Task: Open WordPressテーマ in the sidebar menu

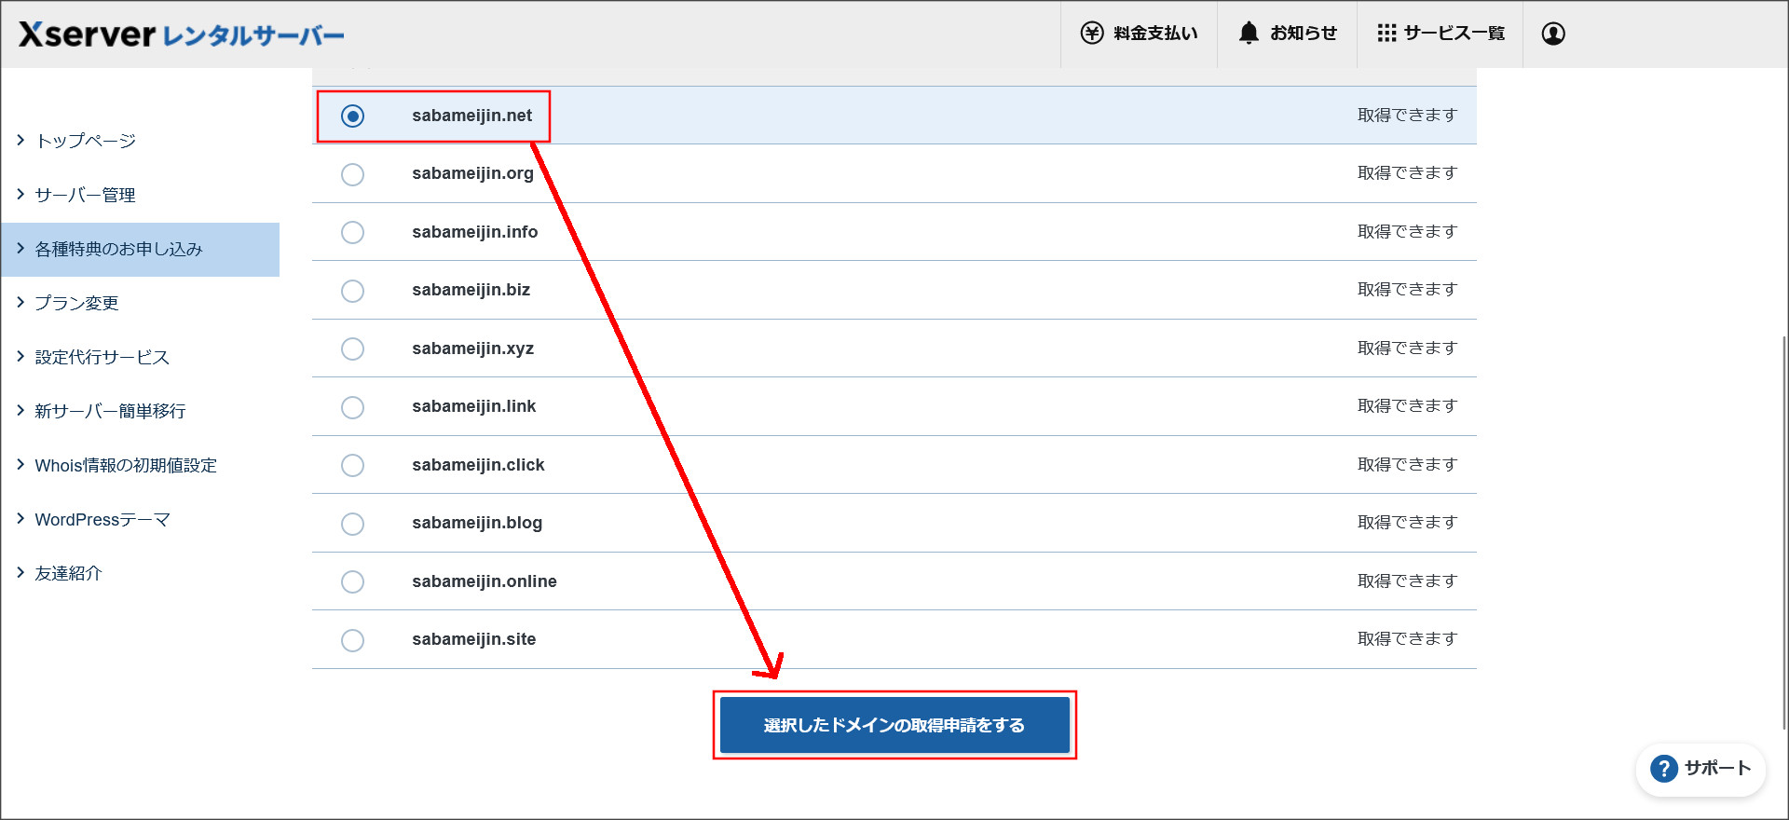Action: coord(102,520)
